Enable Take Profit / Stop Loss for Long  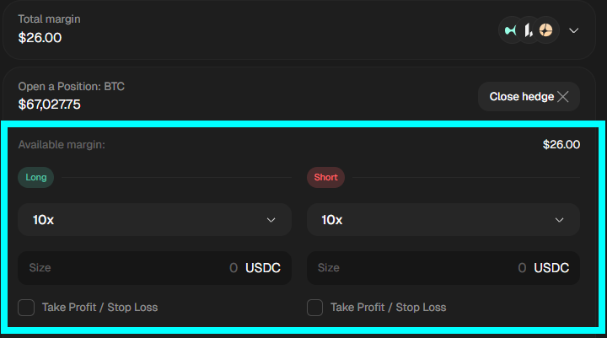tap(26, 308)
